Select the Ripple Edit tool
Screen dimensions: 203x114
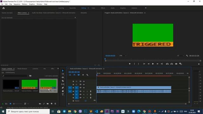pos(63,77)
